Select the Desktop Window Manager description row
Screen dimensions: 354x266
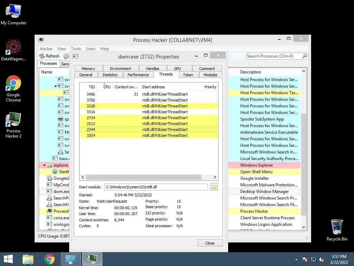tap(264, 191)
